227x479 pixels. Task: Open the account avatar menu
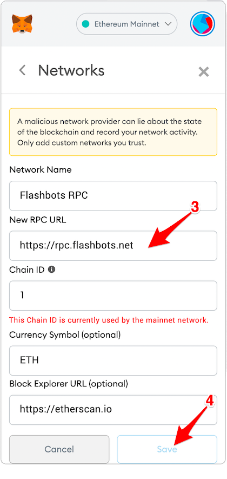tap(202, 24)
